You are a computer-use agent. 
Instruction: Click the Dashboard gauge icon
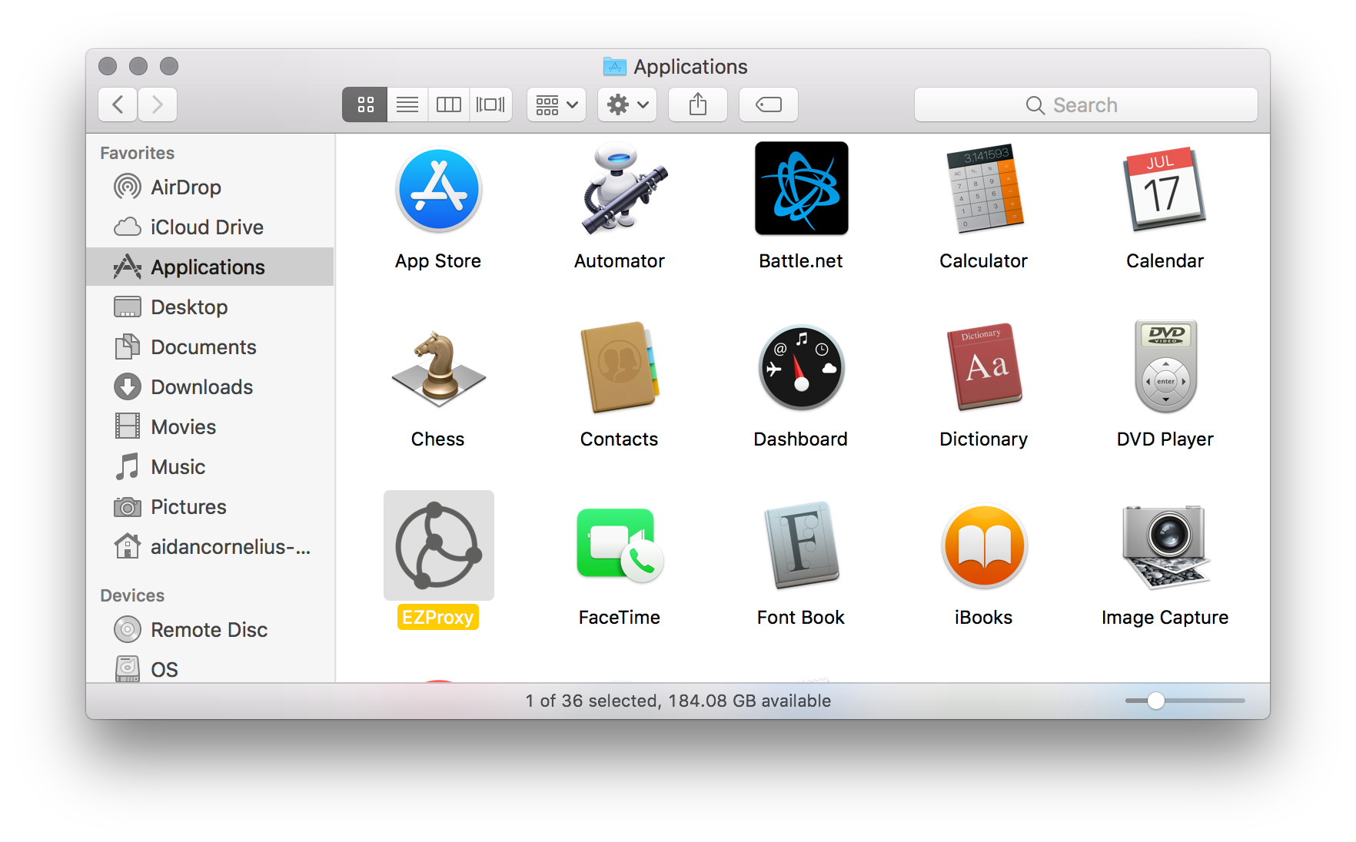point(801,367)
